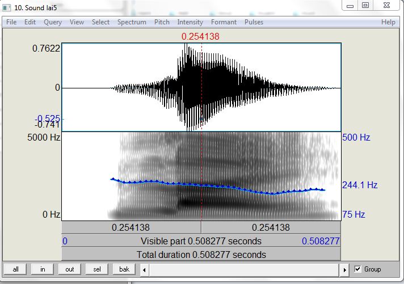Screen dimensions: 404x284
Task: Minimize the Sound lai5 window
Action: coord(350,6)
